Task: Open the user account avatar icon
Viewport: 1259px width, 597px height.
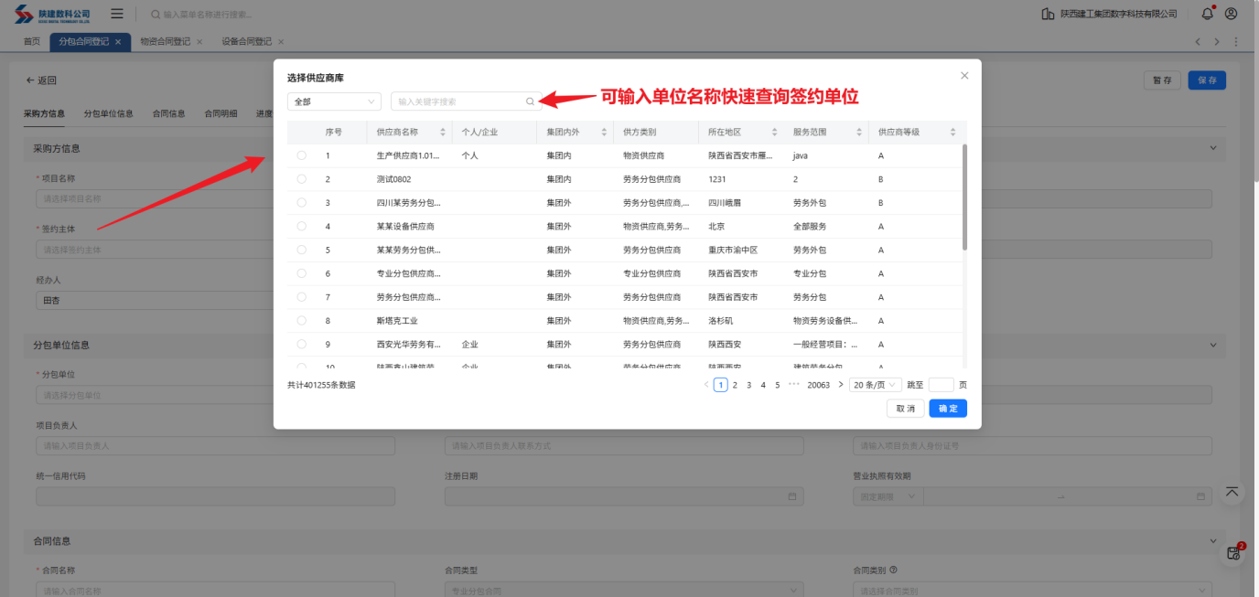Action: coord(1231,14)
